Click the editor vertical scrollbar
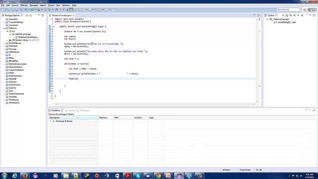 (257, 60)
